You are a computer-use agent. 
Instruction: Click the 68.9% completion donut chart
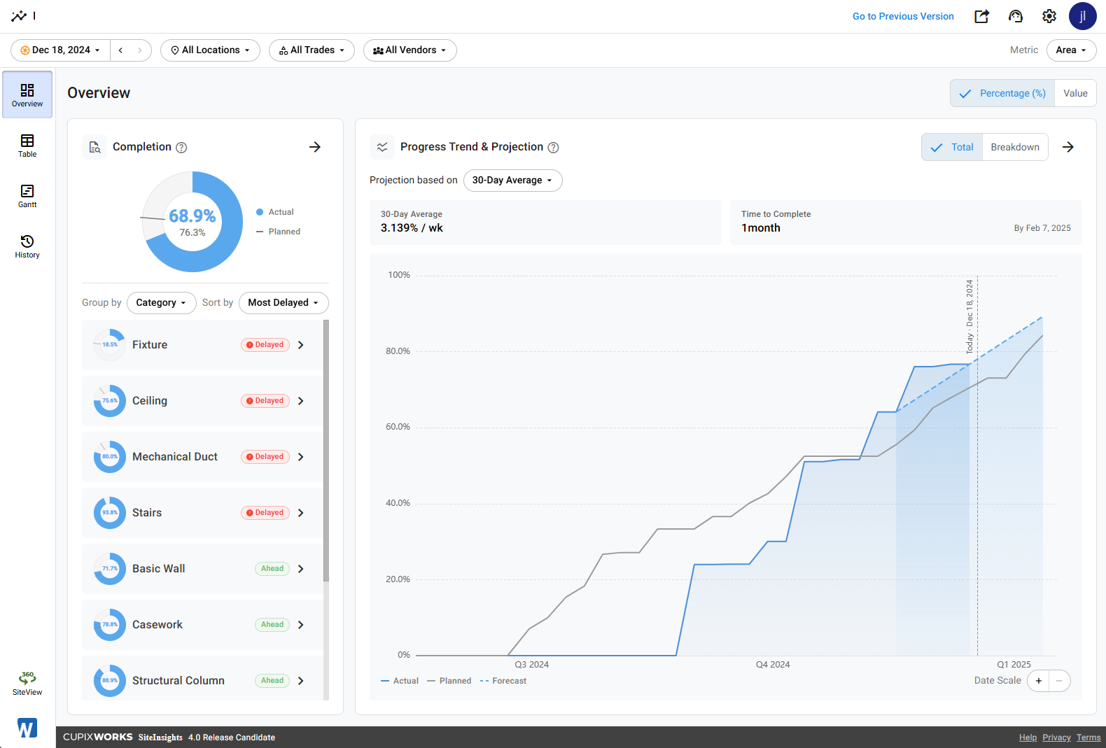point(192,222)
